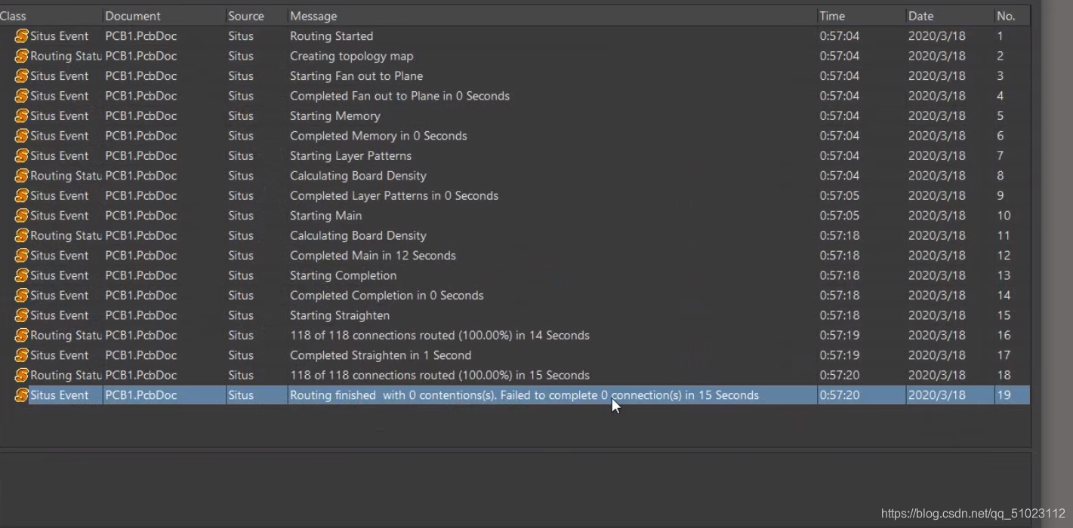Image resolution: width=1073 pixels, height=528 pixels.
Task: Click the icon on 'Completed Main in 12 Seconds' row
Action: [x=22, y=256]
